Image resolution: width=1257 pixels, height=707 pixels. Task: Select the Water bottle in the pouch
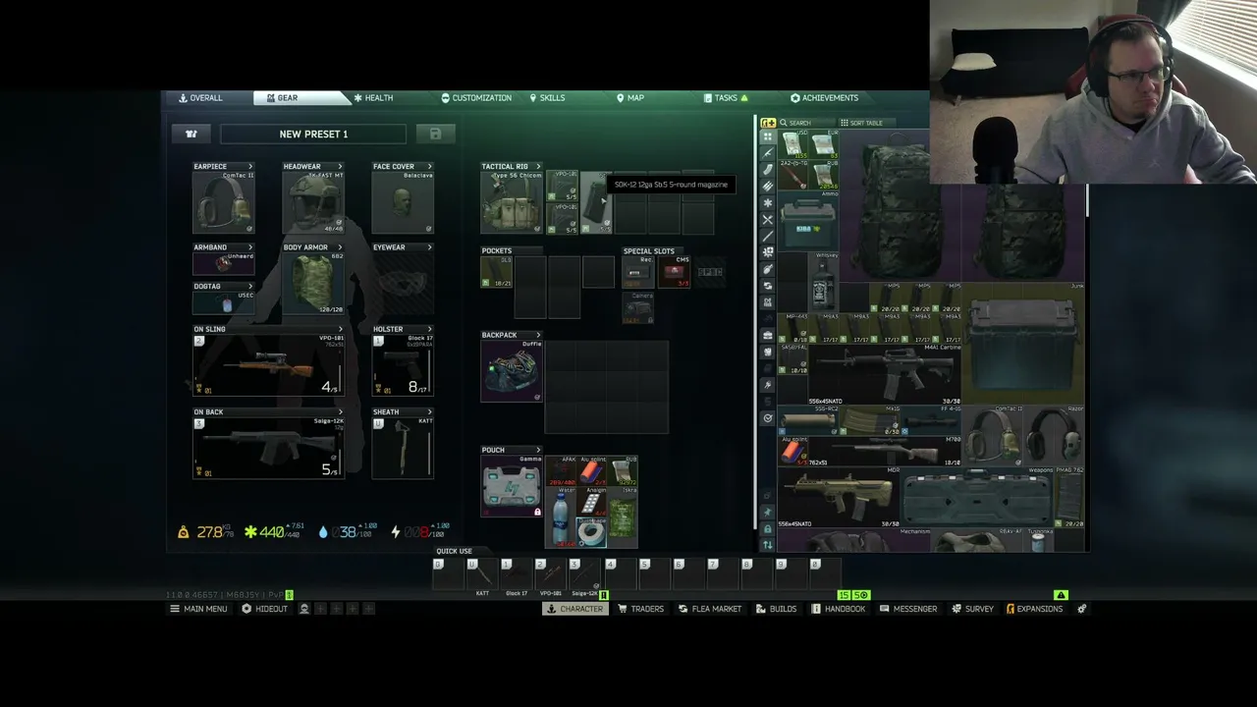click(x=560, y=517)
